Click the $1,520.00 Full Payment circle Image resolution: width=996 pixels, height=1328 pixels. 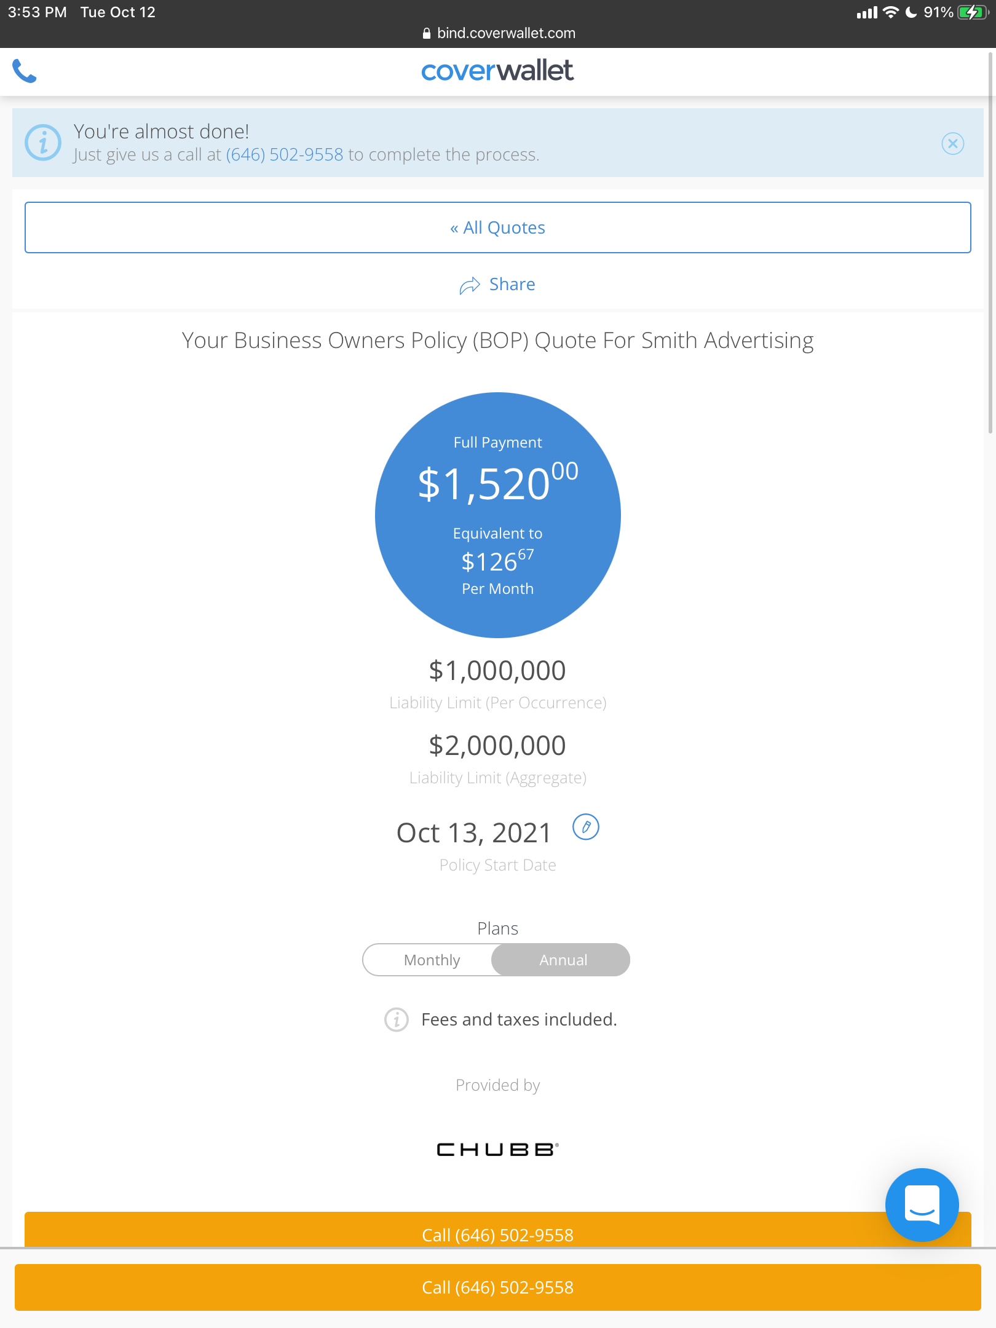(x=498, y=515)
